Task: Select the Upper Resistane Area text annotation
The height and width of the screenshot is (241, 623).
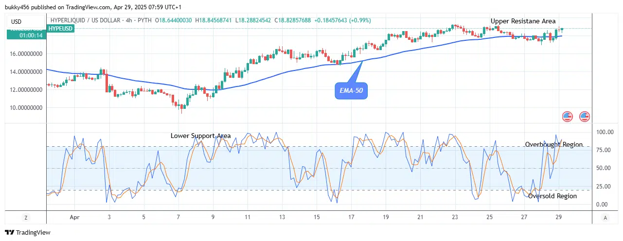Action: pyautogui.click(x=523, y=21)
